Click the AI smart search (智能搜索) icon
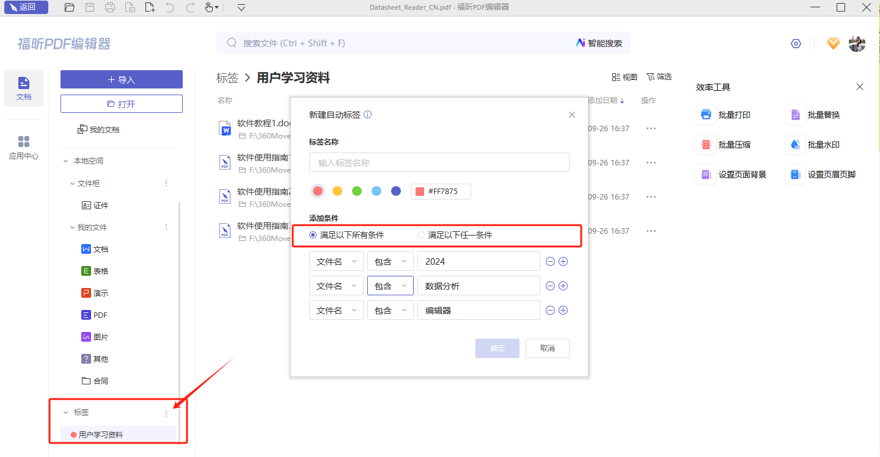Screen dimensions: 880x457 pyautogui.click(x=581, y=43)
